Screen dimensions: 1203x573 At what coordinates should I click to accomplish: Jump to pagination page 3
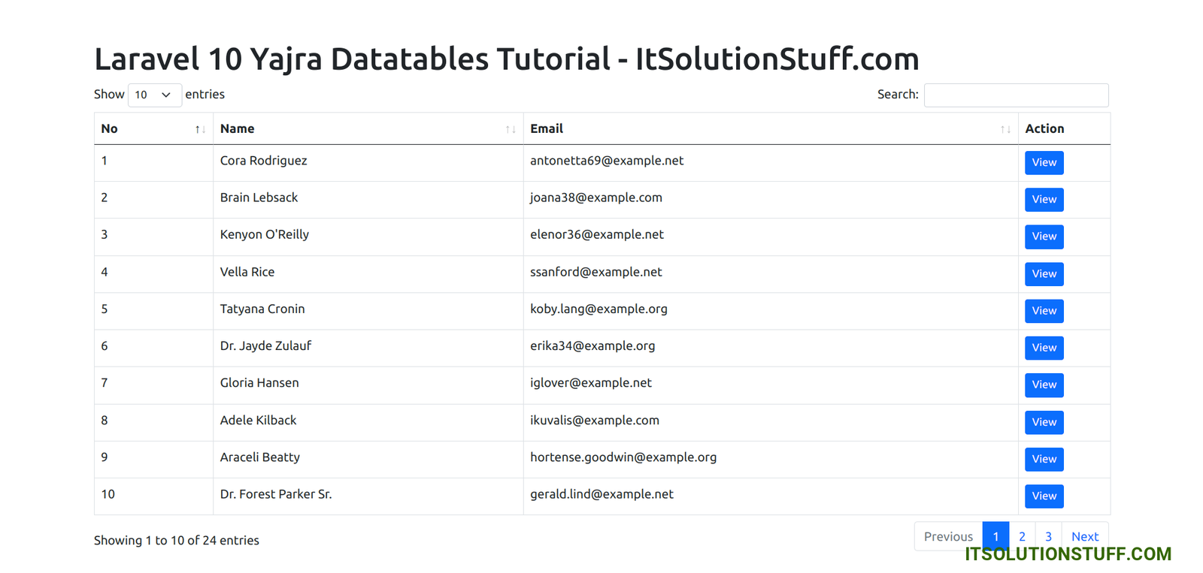click(x=1048, y=536)
